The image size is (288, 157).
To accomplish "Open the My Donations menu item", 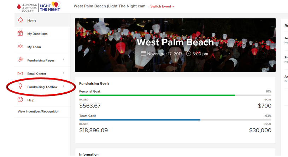I will coord(42,34).
